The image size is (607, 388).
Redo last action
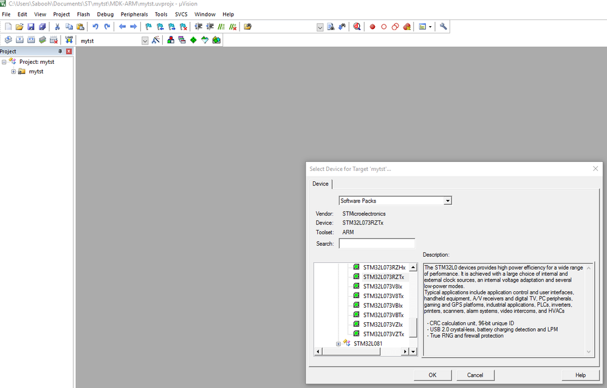(107, 27)
